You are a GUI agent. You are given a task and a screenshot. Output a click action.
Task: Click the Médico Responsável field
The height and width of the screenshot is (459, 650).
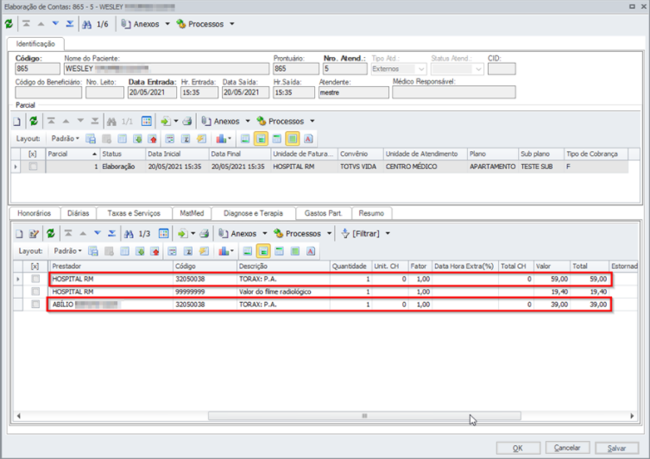click(454, 92)
